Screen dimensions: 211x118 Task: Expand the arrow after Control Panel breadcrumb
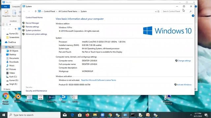coord(57,11)
